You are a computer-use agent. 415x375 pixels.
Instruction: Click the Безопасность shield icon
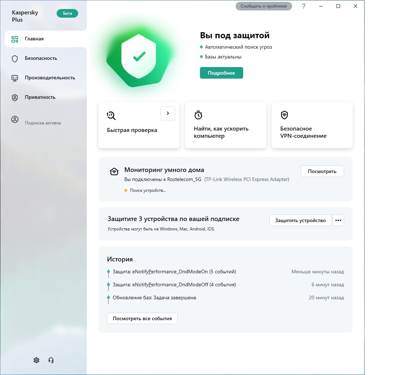15,58
